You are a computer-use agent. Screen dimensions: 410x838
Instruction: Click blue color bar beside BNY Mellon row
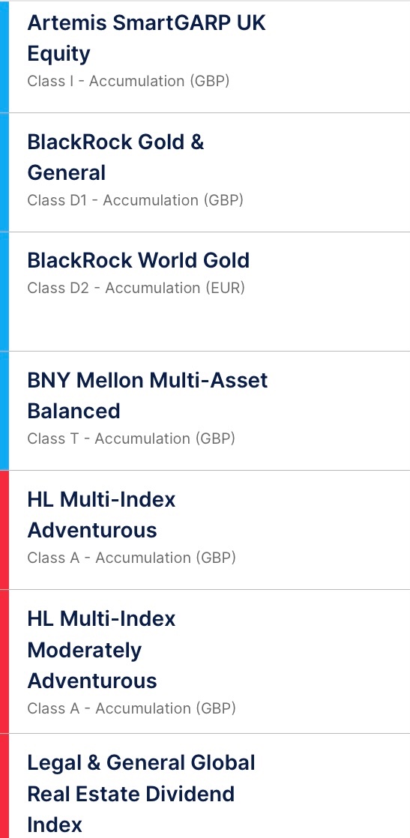tap(4, 411)
